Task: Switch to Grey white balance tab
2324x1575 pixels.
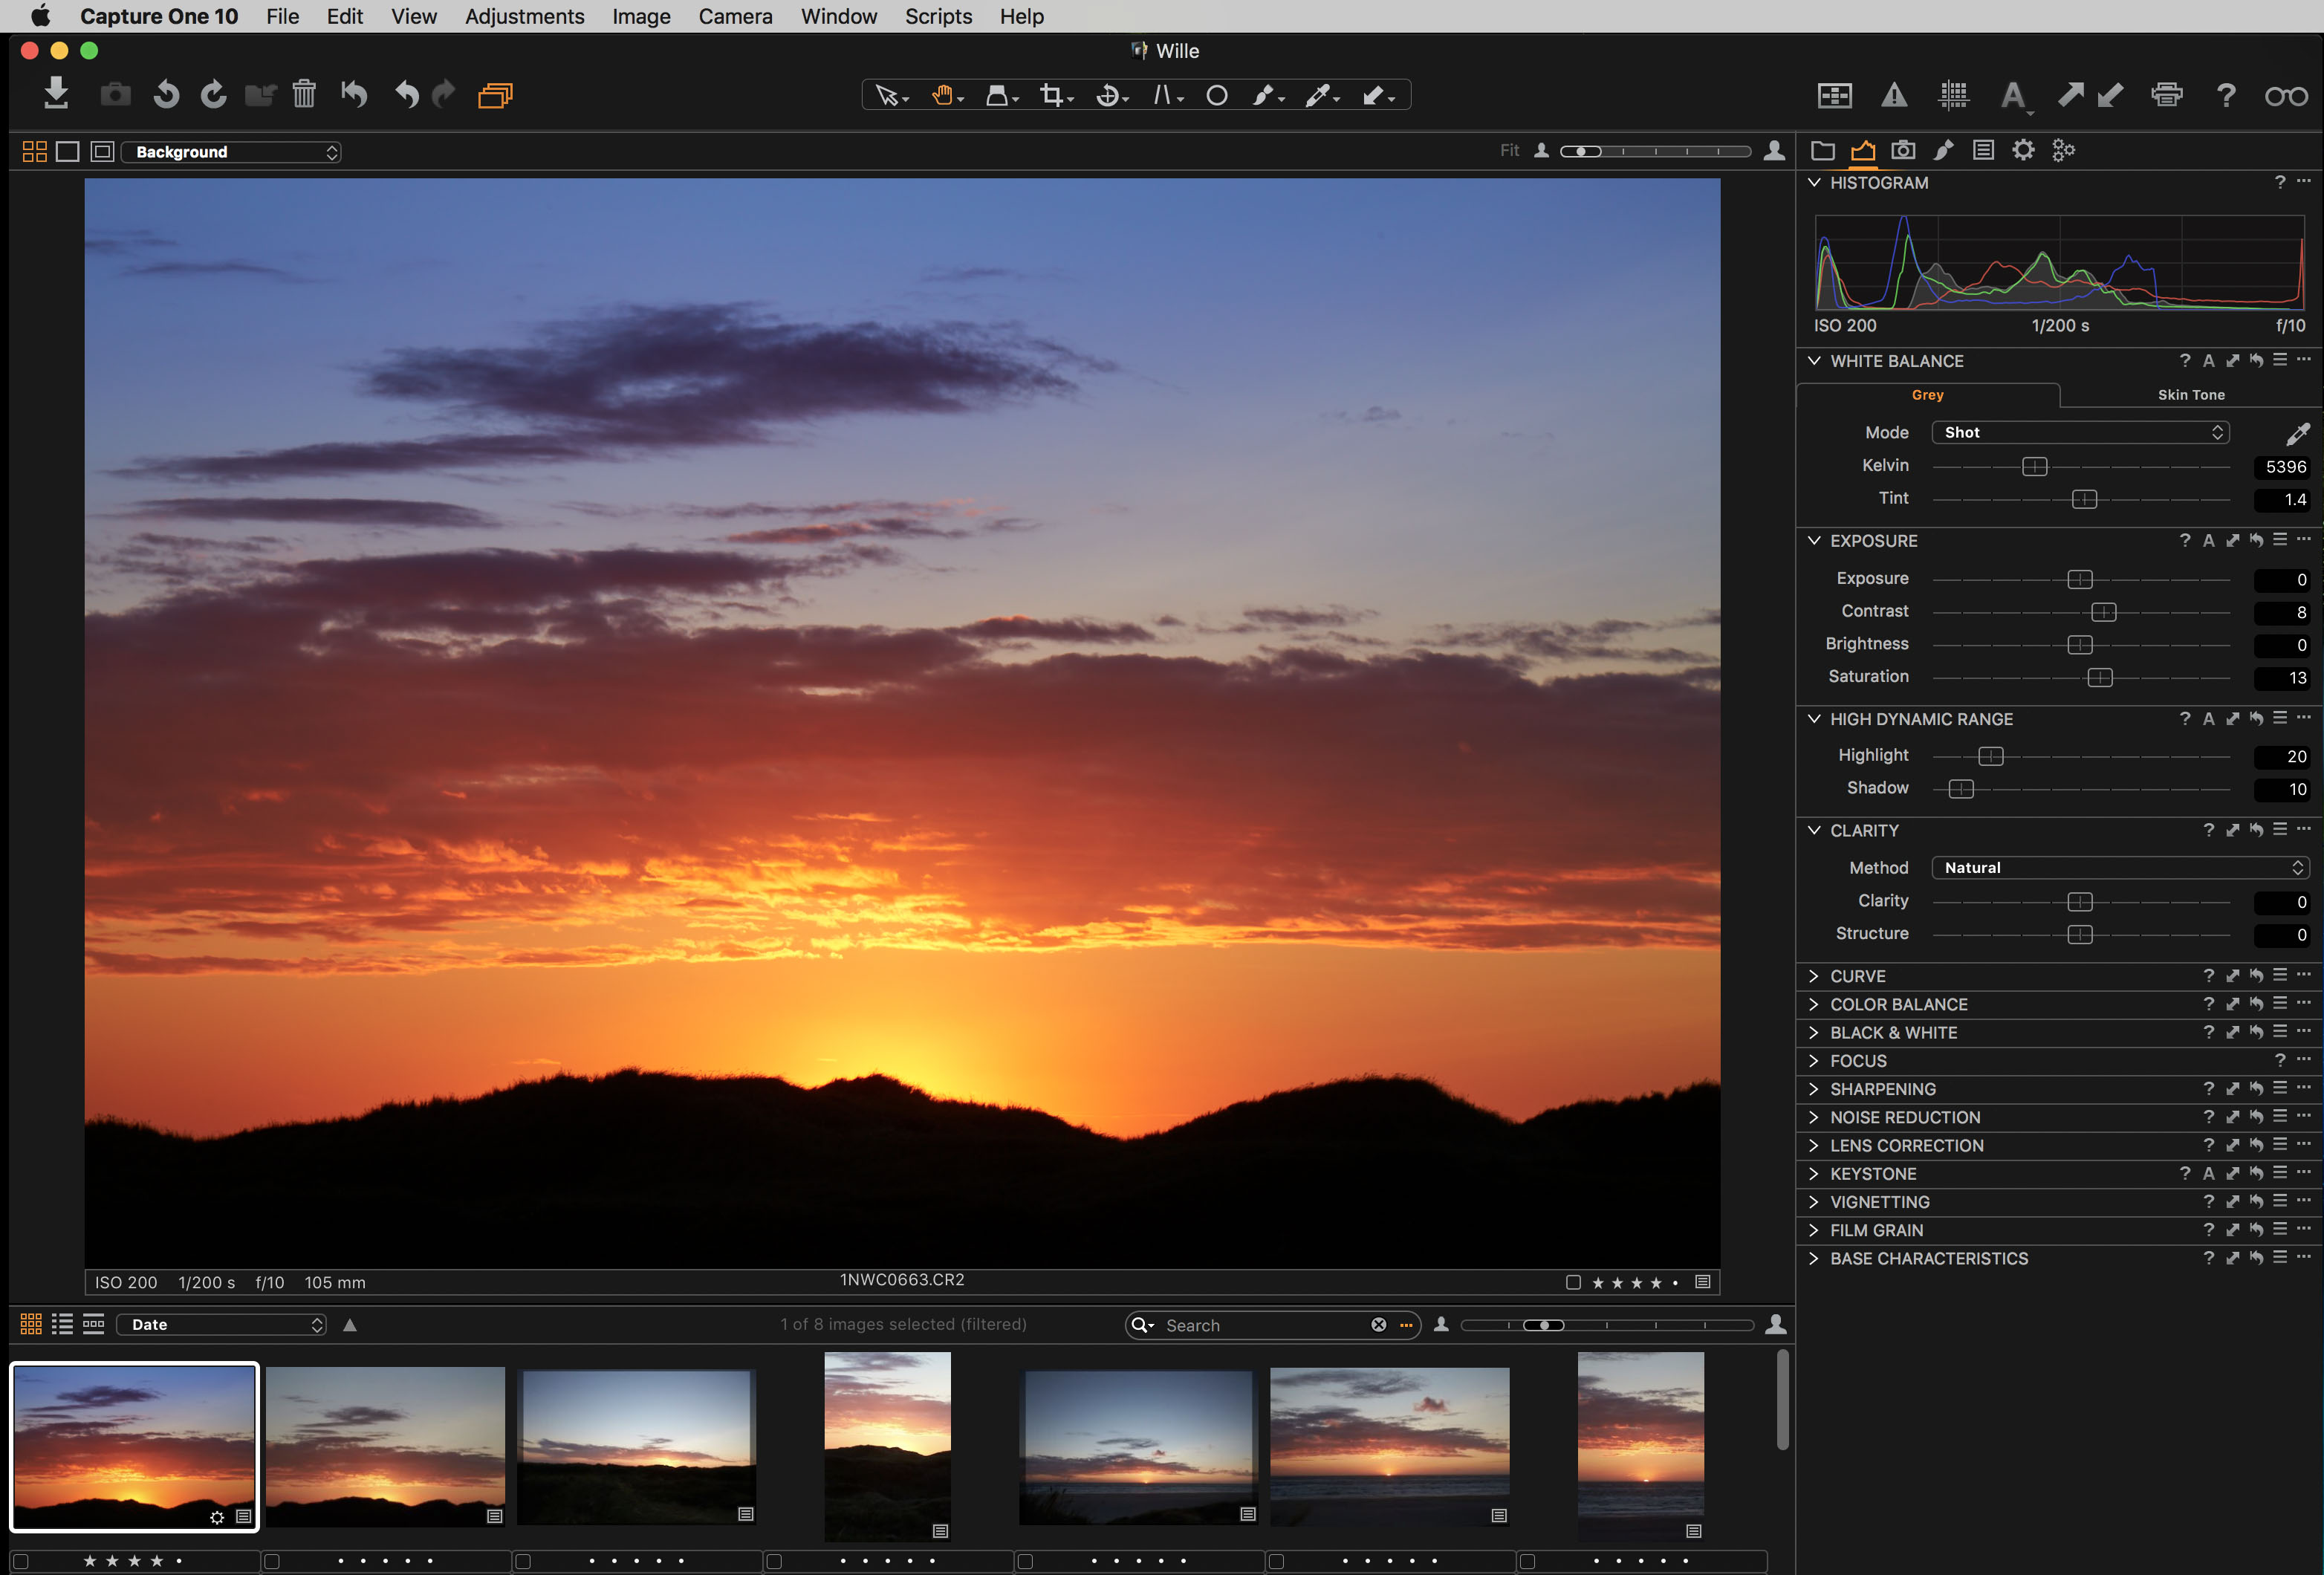Action: (x=1927, y=395)
